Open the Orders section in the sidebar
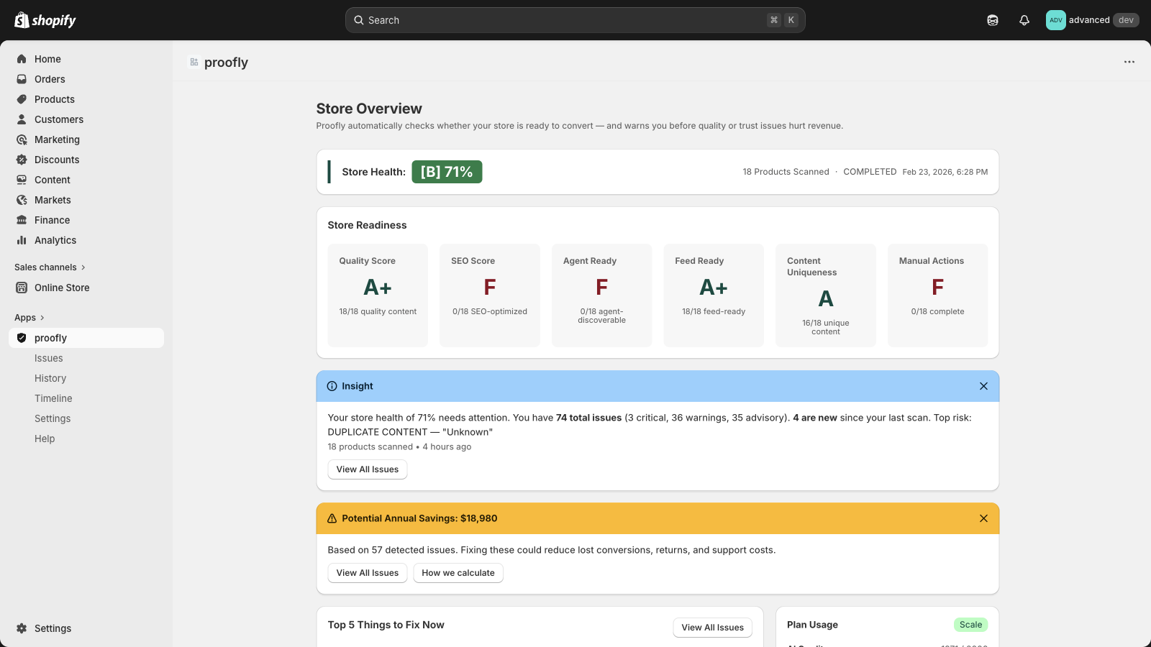This screenshot has width=1151, height=647. [x=50, y=79]
